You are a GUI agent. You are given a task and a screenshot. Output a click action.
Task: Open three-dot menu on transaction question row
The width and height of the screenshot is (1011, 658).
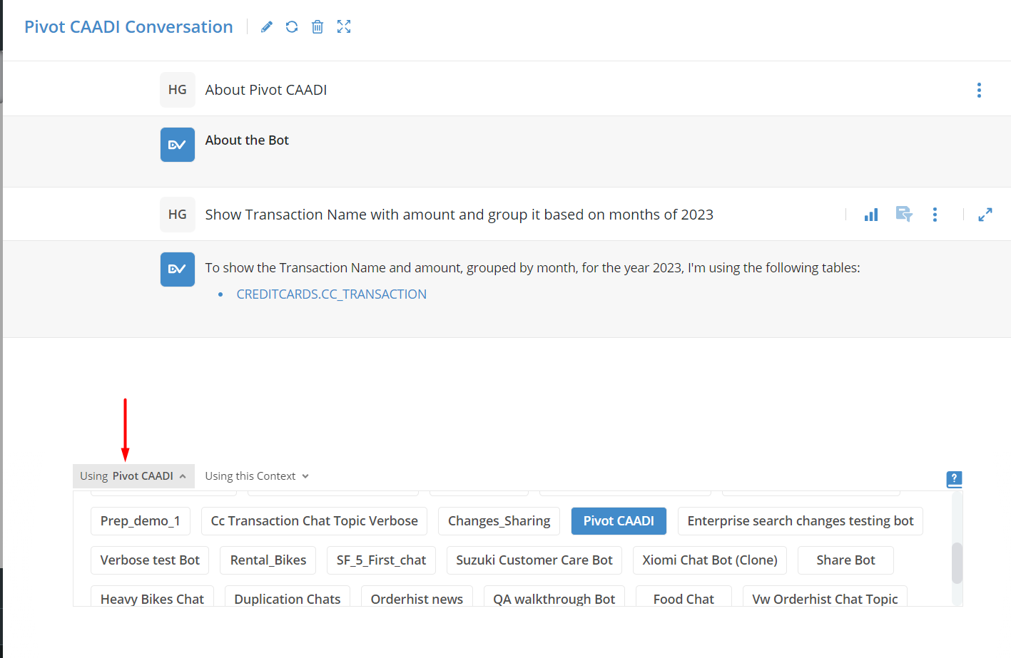(x=935, y=215)
